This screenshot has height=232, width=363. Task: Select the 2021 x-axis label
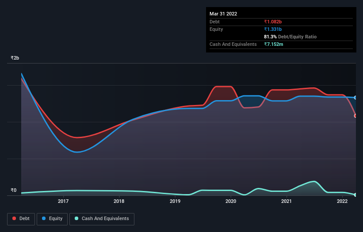pyautogui.click(x=287, y=201)
